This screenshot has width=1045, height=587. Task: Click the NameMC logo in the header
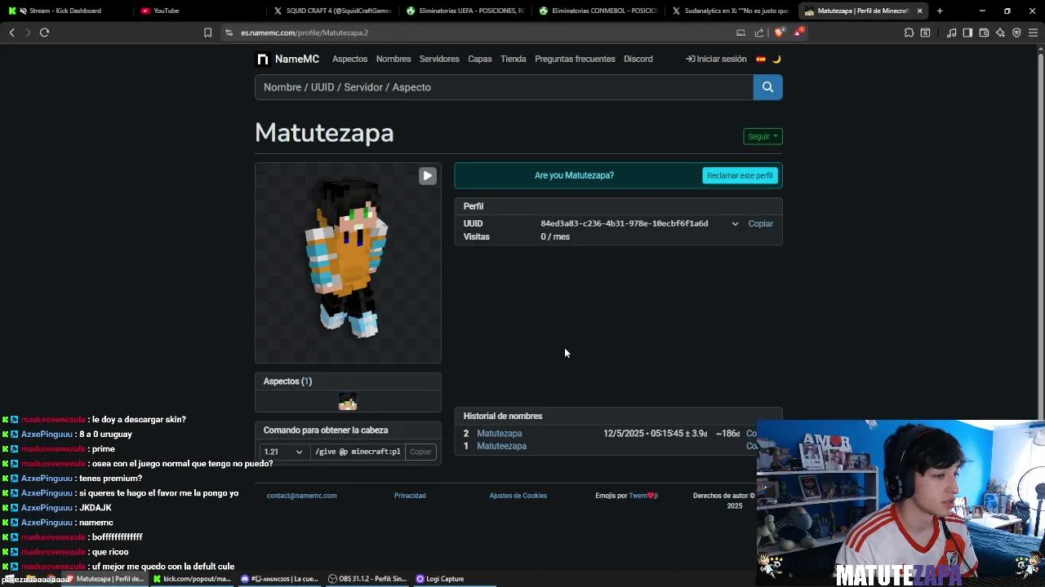pyautogui.click(x=287, y=59)
